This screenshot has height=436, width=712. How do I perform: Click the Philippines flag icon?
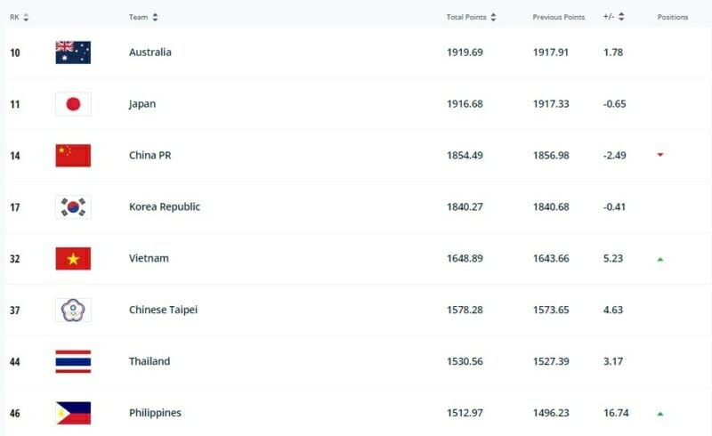click(x=73, y=413)
